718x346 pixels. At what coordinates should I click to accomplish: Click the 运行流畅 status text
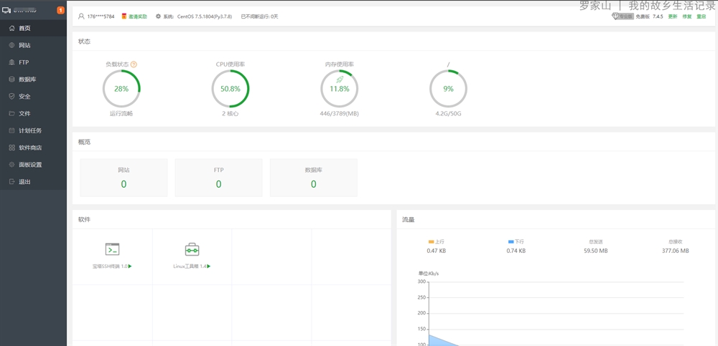coord(121,113)
